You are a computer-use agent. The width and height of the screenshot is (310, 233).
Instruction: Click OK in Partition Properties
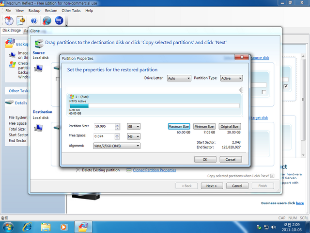click(x=205, y=160)
